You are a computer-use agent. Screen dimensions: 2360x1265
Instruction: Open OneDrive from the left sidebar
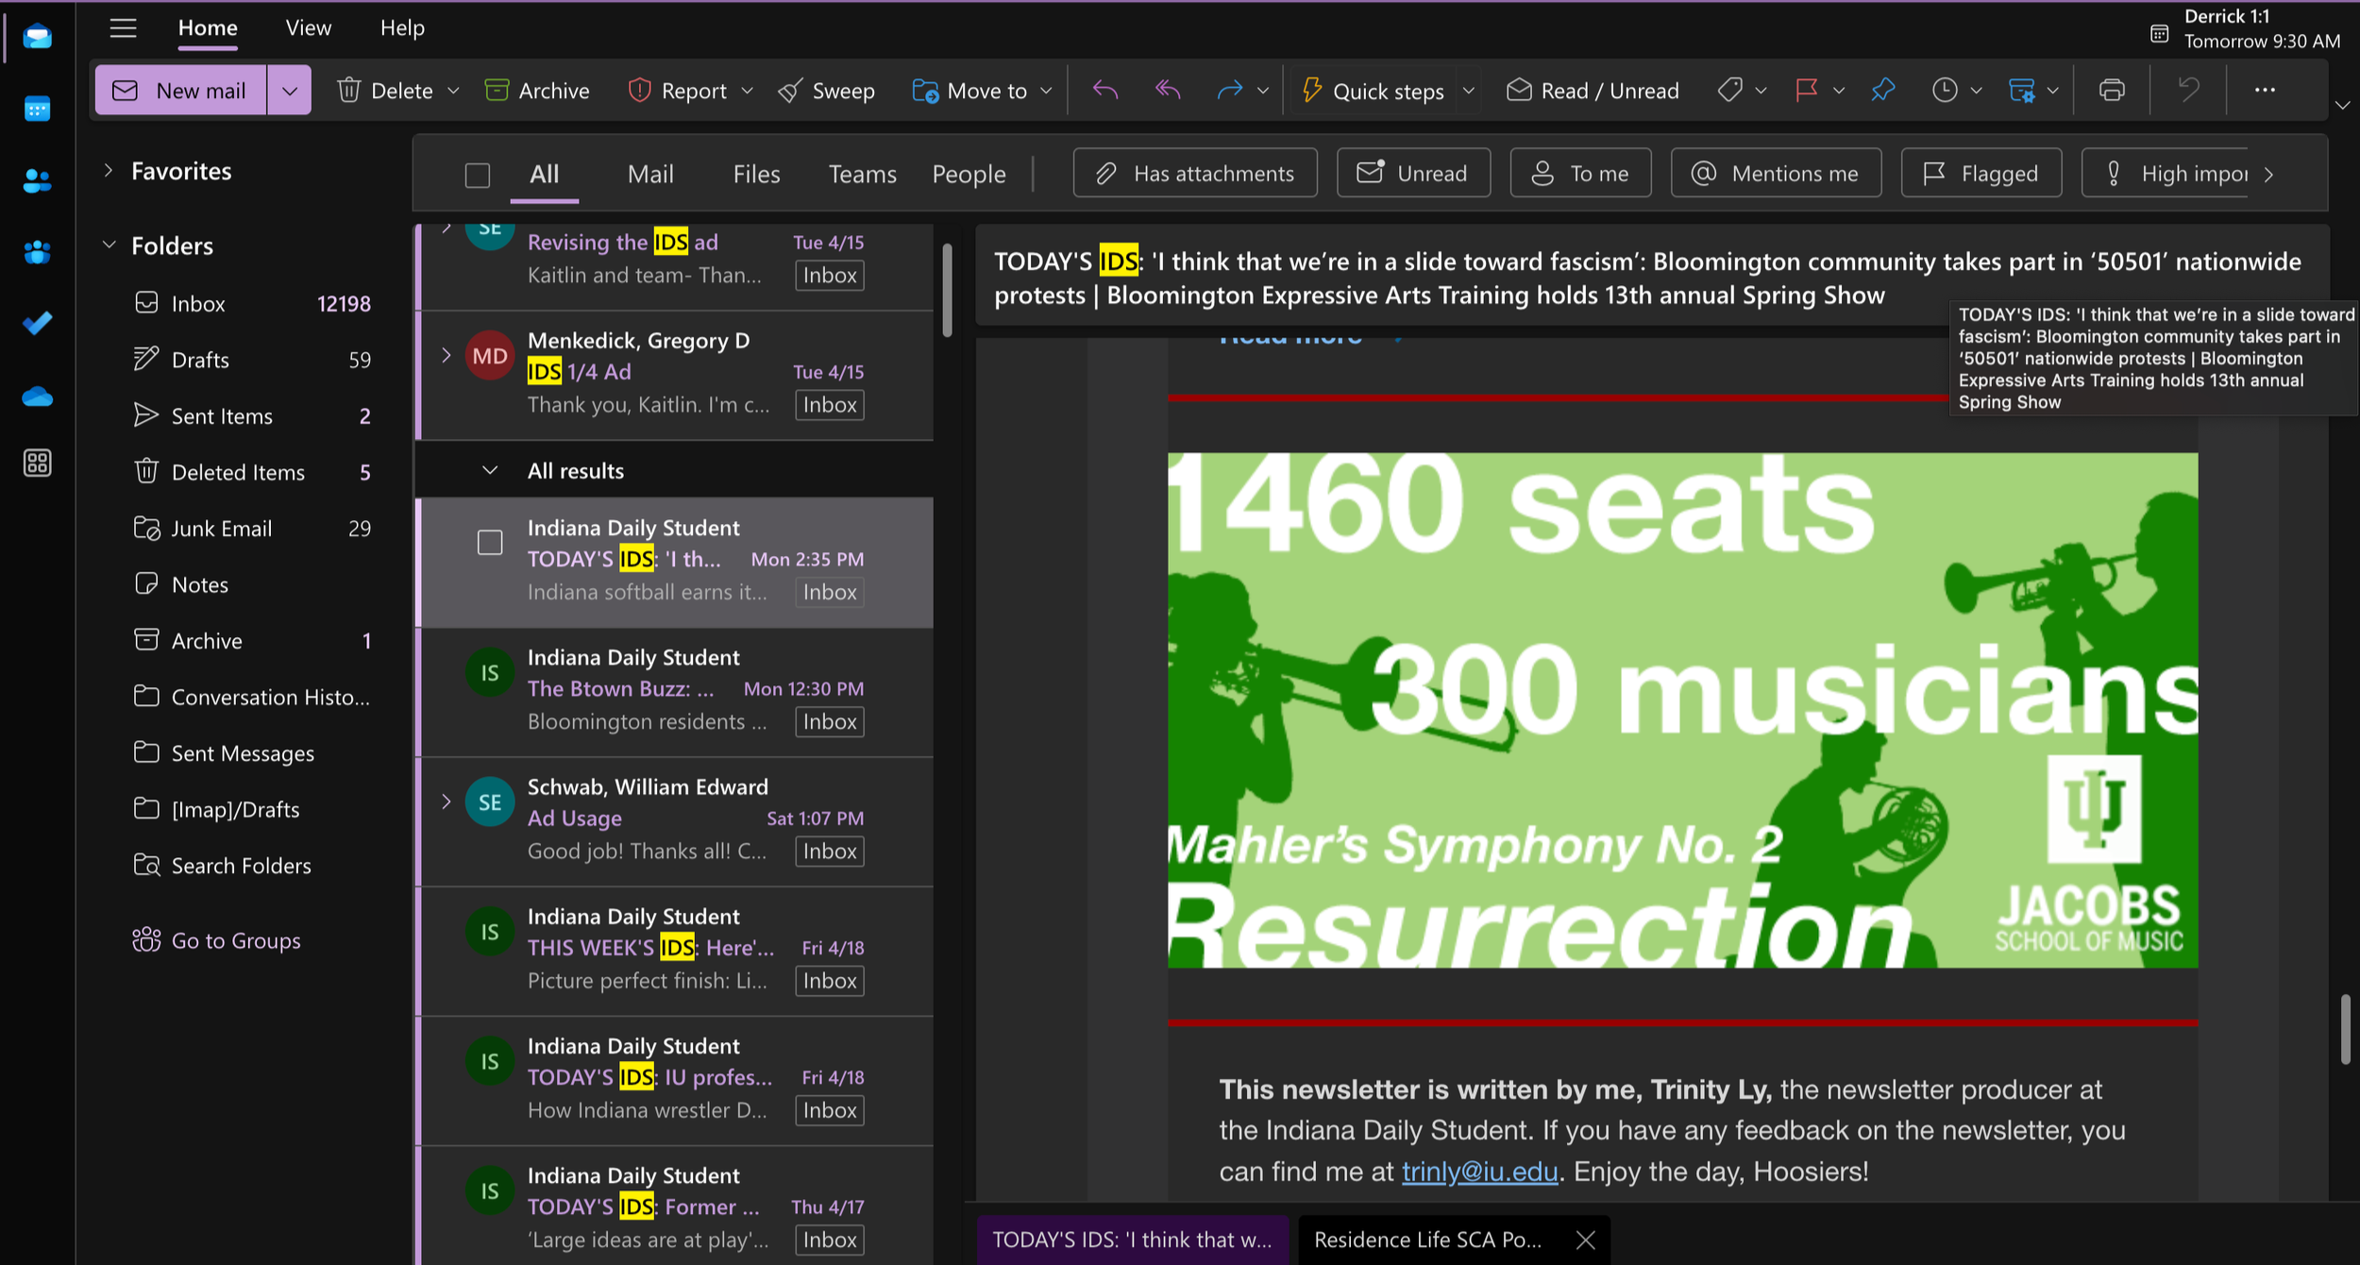pos(38,396)
